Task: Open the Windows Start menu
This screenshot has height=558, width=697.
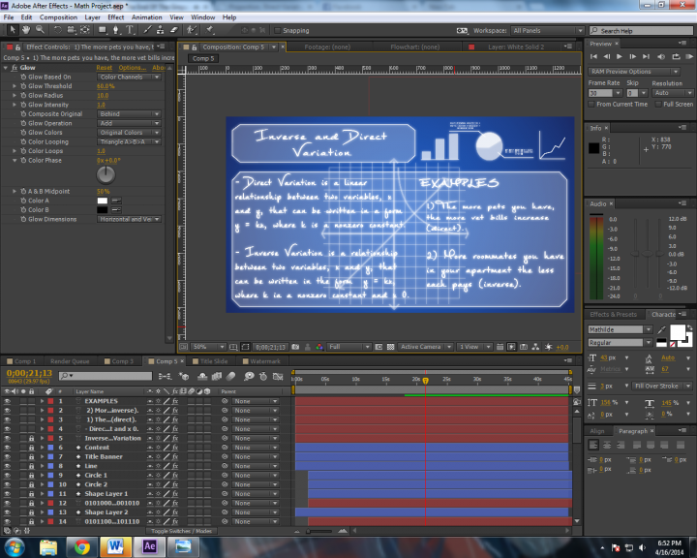Action: point(14,547)
